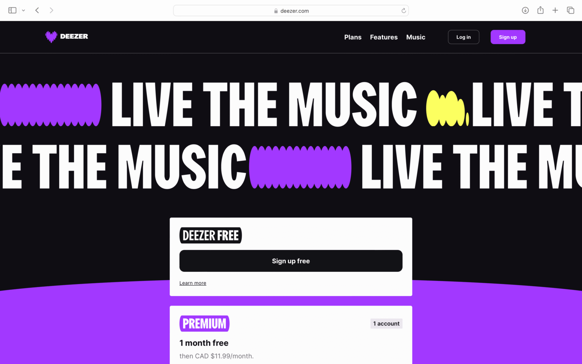This screenshot has height=364, width=582.
Task: Open the Music navigation menu
Action: pos(416,37)
